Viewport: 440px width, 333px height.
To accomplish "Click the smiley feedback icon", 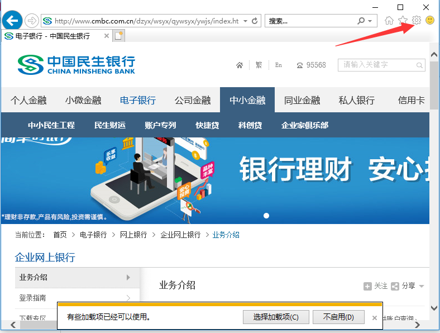I will click(430, 21).
